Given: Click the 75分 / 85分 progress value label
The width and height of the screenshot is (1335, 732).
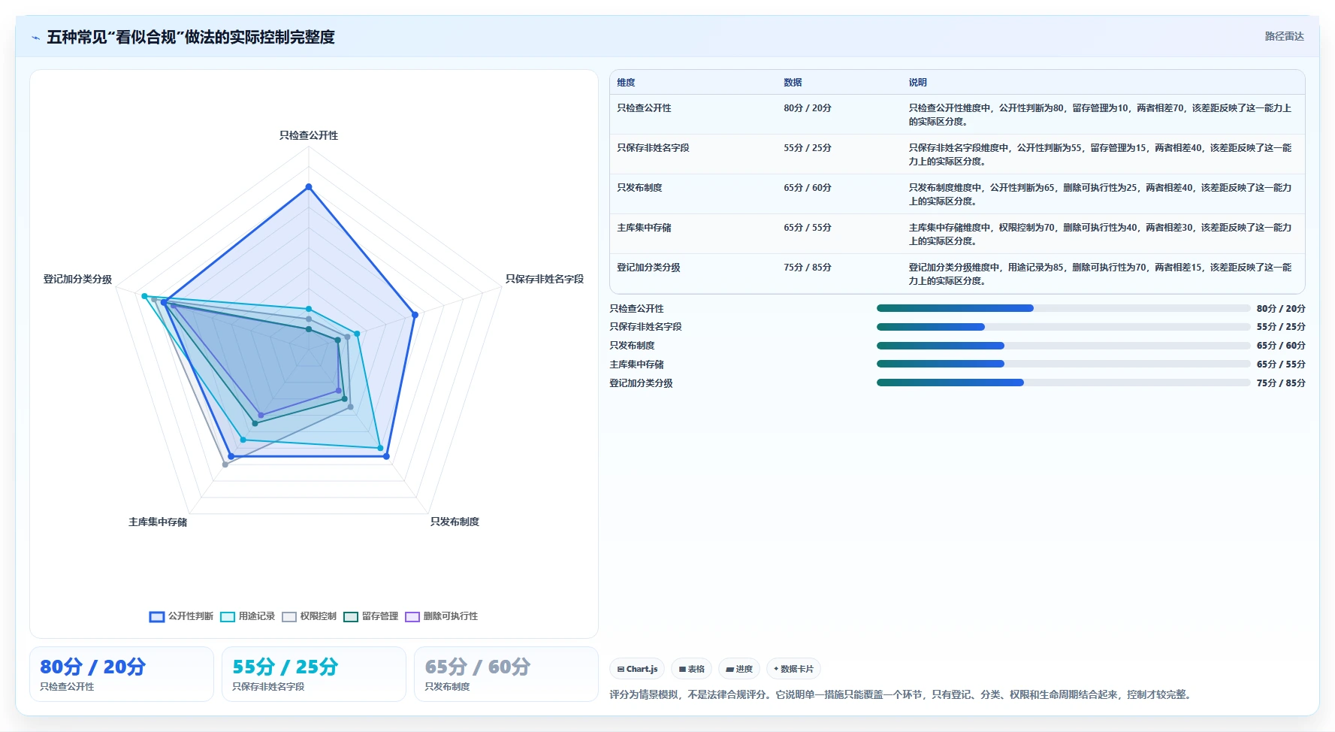Looking at the screenshot, I should coord(1281,383).
